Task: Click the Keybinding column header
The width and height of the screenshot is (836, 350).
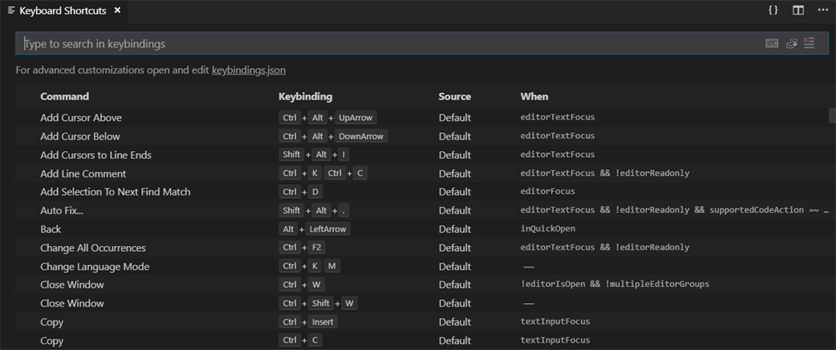Action: point(305,96)
